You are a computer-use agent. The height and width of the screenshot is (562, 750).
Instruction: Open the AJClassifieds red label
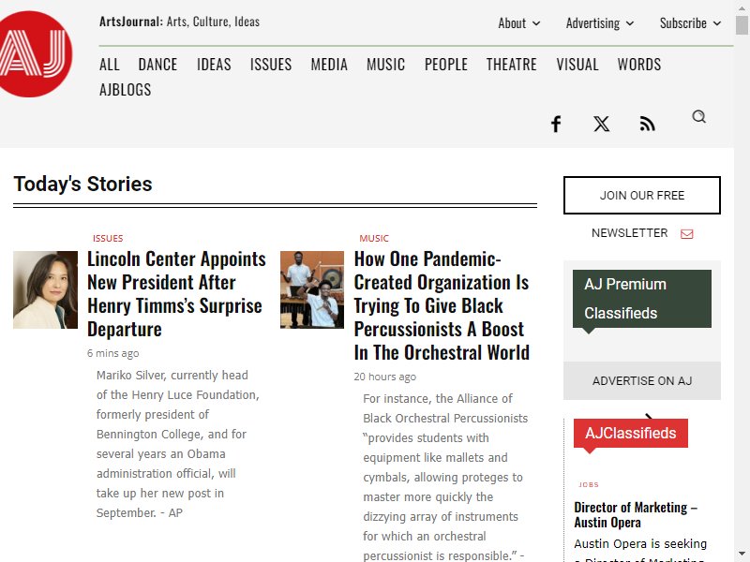(x=630, y=433)
